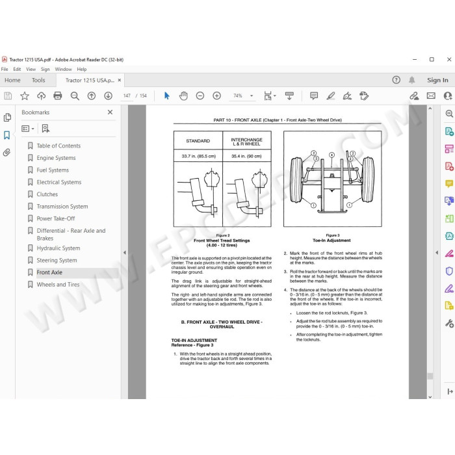
Task: Open the View menu
Action: click(x=31, y=70)
